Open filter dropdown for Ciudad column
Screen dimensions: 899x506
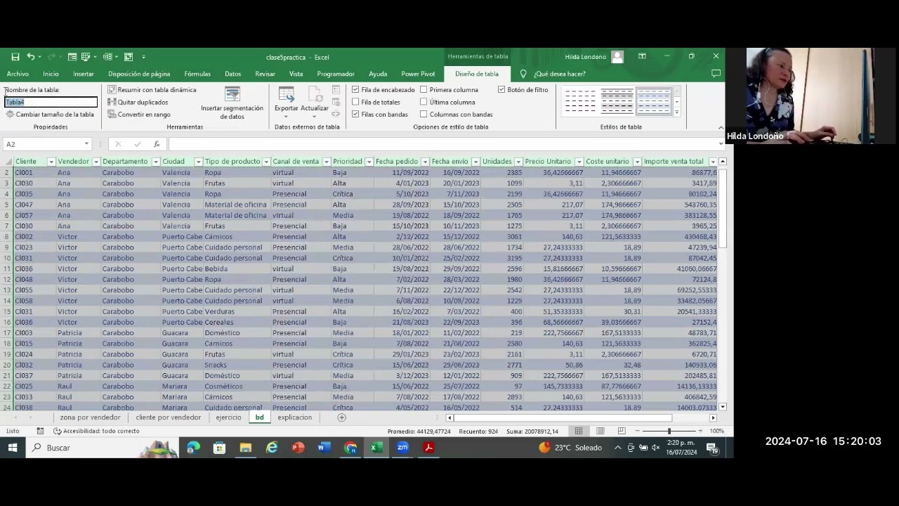click(x=198, y=162)
